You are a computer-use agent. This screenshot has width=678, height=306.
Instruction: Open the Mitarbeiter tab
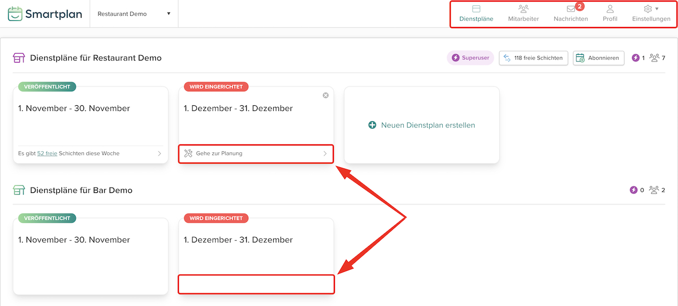tap(524, 14)
